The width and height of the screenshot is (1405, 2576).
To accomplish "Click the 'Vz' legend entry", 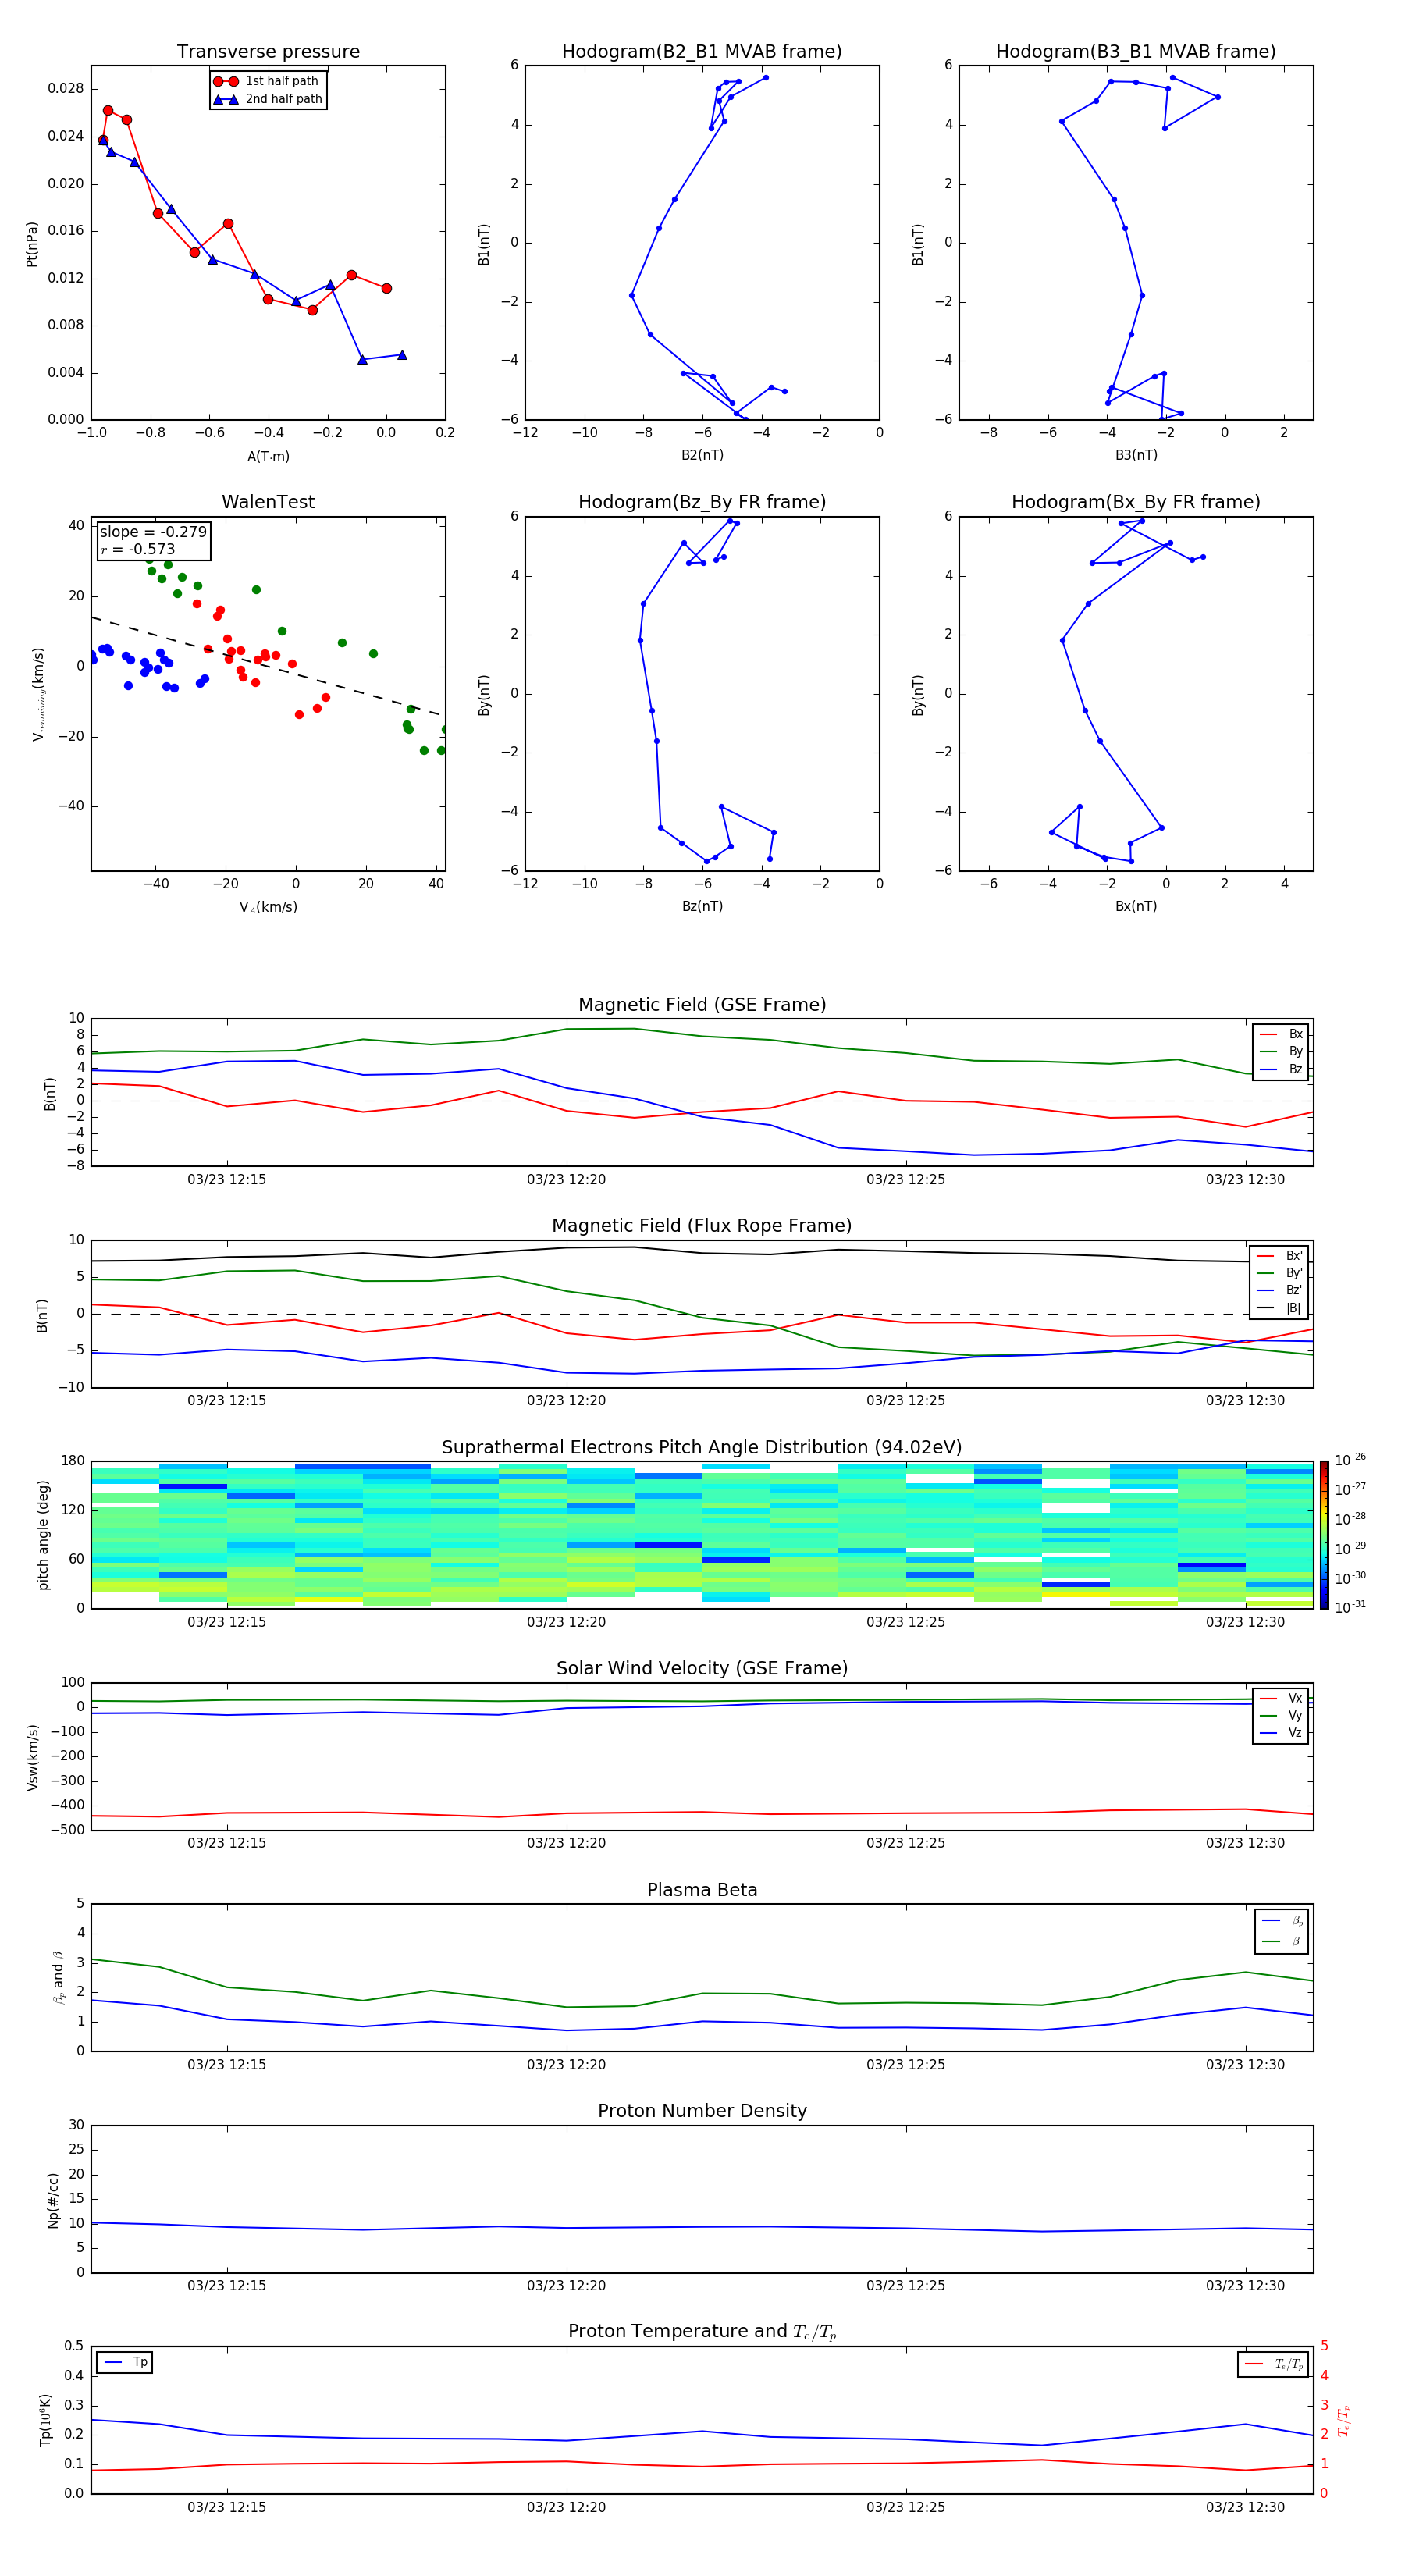I will pos(1281,1733).
